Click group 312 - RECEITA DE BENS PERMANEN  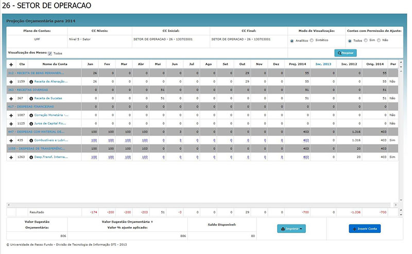point(36,73)
